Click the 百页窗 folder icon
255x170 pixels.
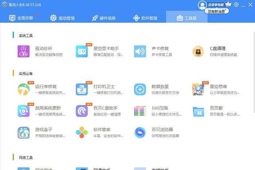198,111
